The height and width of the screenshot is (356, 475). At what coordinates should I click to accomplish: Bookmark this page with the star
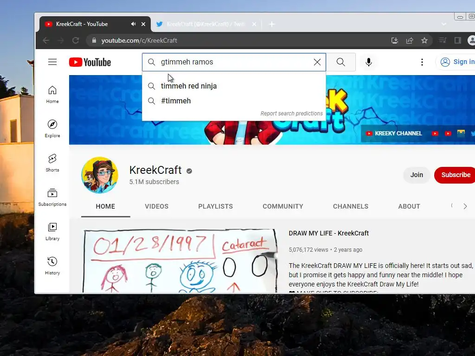[x=424, y=40]
